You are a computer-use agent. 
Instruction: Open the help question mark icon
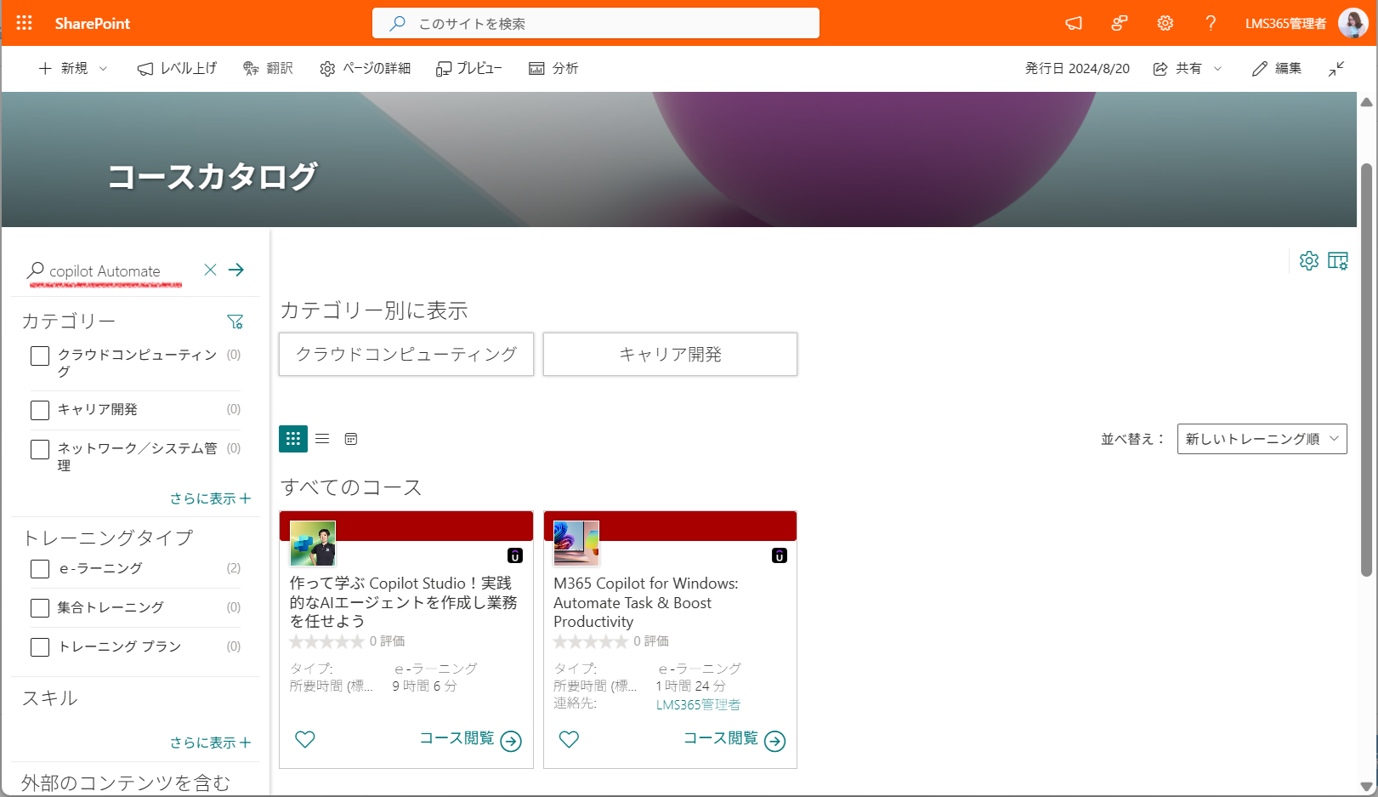click(1211, 23)
